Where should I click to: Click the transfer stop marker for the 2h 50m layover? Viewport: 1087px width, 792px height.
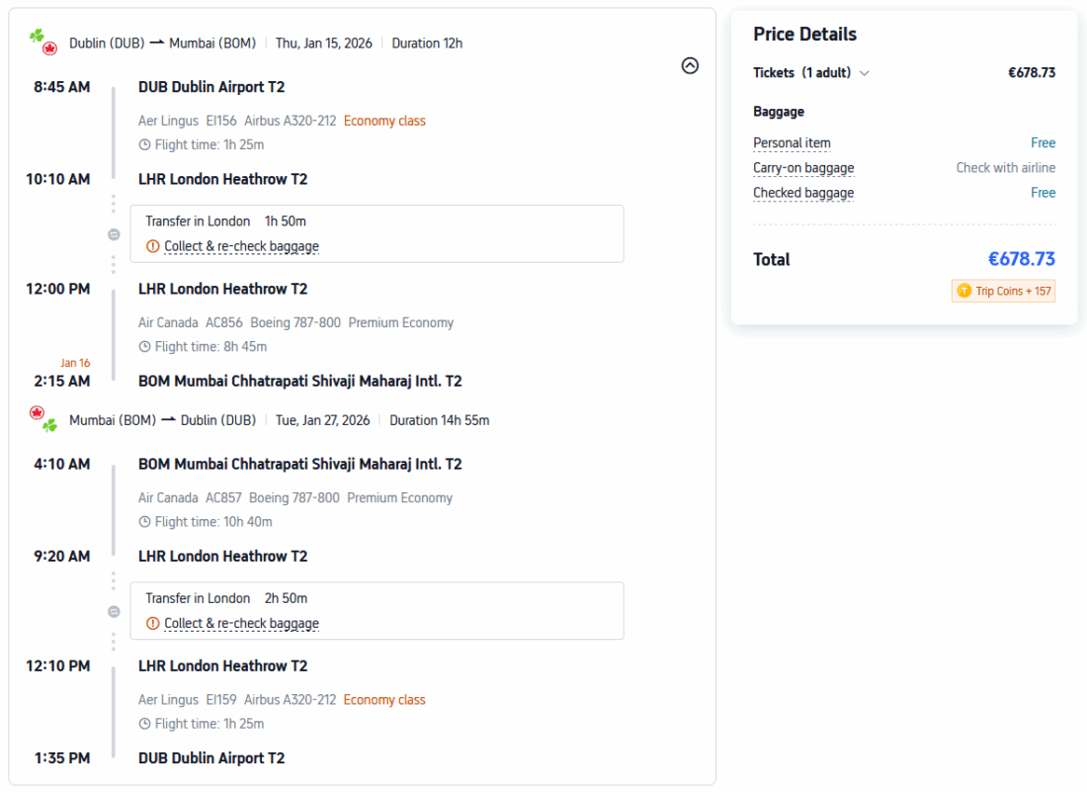click(114, 611)
